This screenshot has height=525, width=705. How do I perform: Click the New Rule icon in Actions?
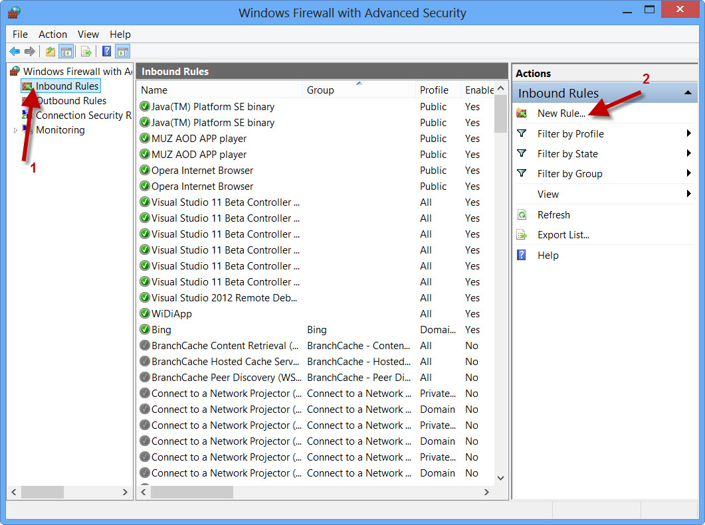click(x=522, y=113)
